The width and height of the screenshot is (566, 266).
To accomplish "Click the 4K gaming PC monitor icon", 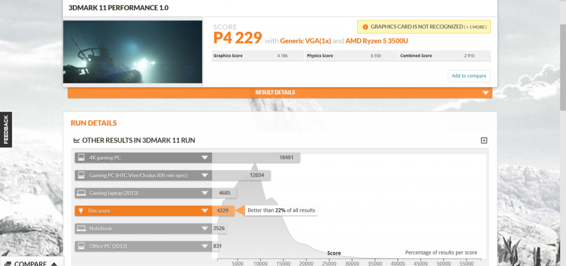I will point(82,158).
